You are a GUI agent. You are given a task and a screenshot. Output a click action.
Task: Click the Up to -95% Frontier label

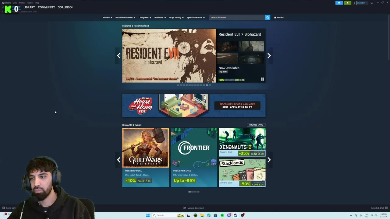pyautogui.click(x=184, y=180)
